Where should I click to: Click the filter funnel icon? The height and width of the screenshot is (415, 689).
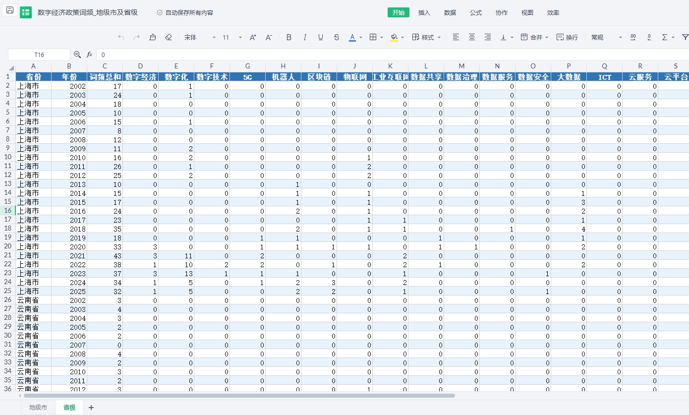(685, 37)
